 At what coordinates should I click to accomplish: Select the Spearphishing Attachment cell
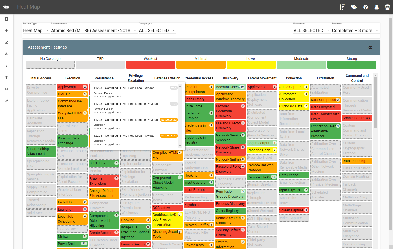pyautogui.click(x=41, y=151)
